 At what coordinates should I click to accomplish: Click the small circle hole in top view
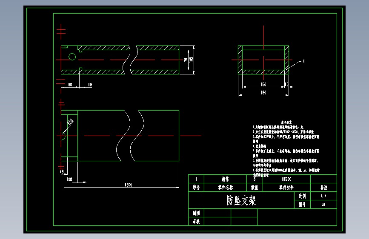(72, 57)
